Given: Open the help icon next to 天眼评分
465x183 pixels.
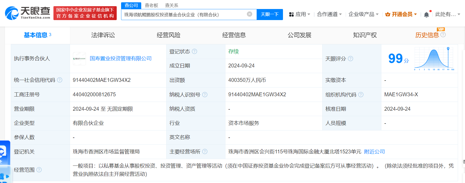Looking at the screenshot, I should pos(350,59).
